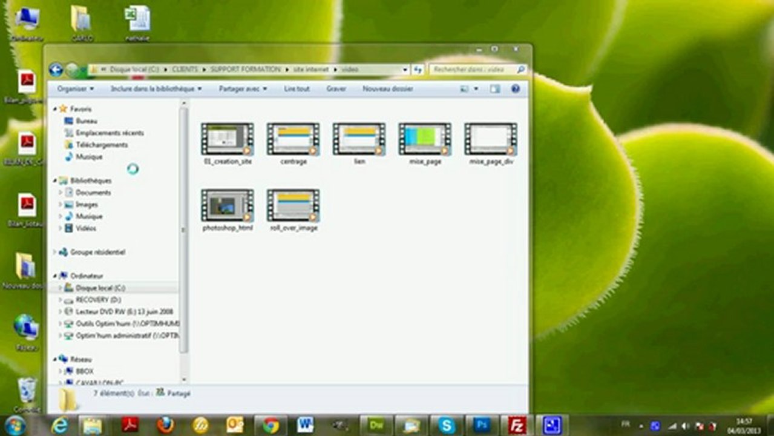Click the Graver button
Screen dimensions: 774x436
pyautogui.click(x=336, y=89)
